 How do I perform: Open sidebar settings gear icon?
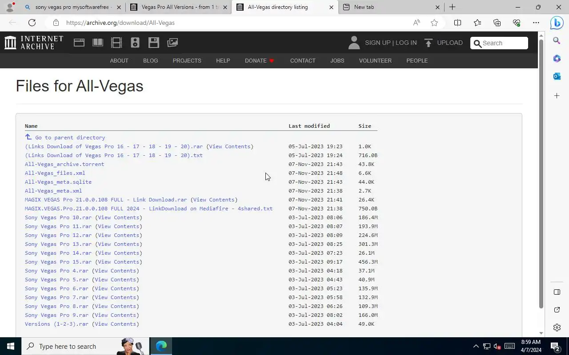click(557, 327)
